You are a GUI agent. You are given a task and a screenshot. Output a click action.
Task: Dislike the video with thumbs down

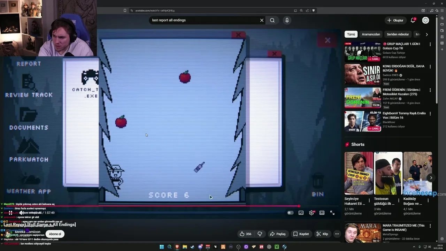click(260, 234)
